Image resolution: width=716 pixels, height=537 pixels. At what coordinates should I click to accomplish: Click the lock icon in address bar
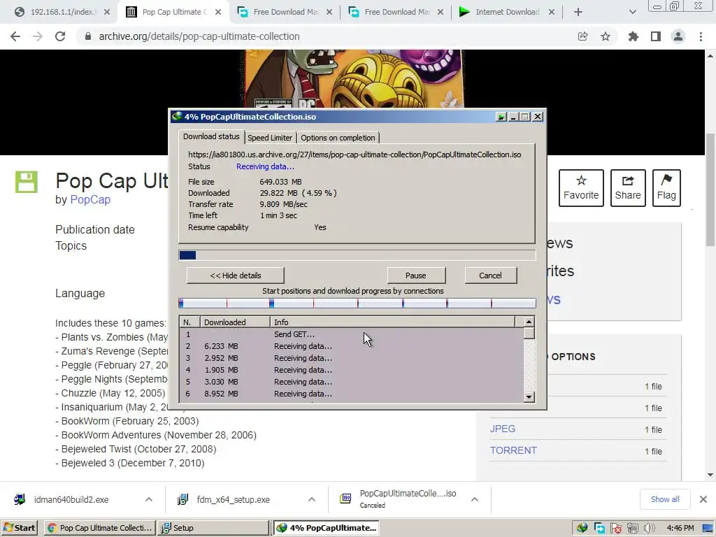(x=87, y=36)
